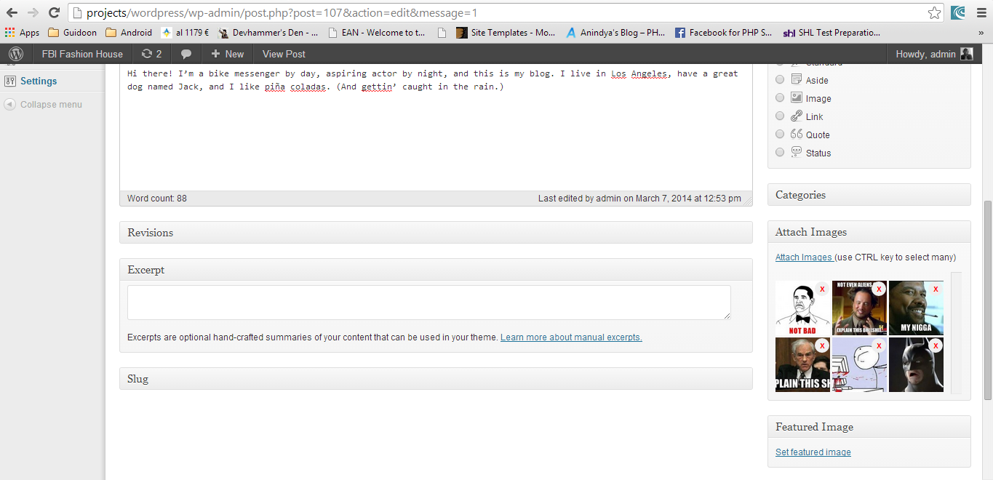993x480 pixels.
Task: Click the Attach Images list scrollbar
Action: pyautogui.click(x=956, y=333)
